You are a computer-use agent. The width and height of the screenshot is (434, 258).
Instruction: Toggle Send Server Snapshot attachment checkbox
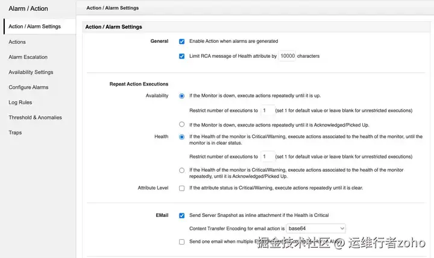pos(181,215)
